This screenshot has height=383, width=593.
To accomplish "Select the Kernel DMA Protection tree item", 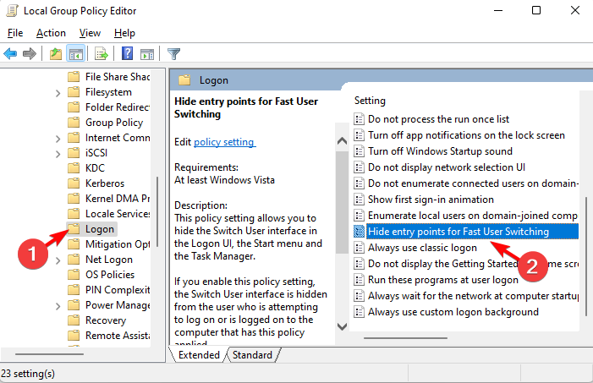I will pyautogui.click(x=118, y=199).
